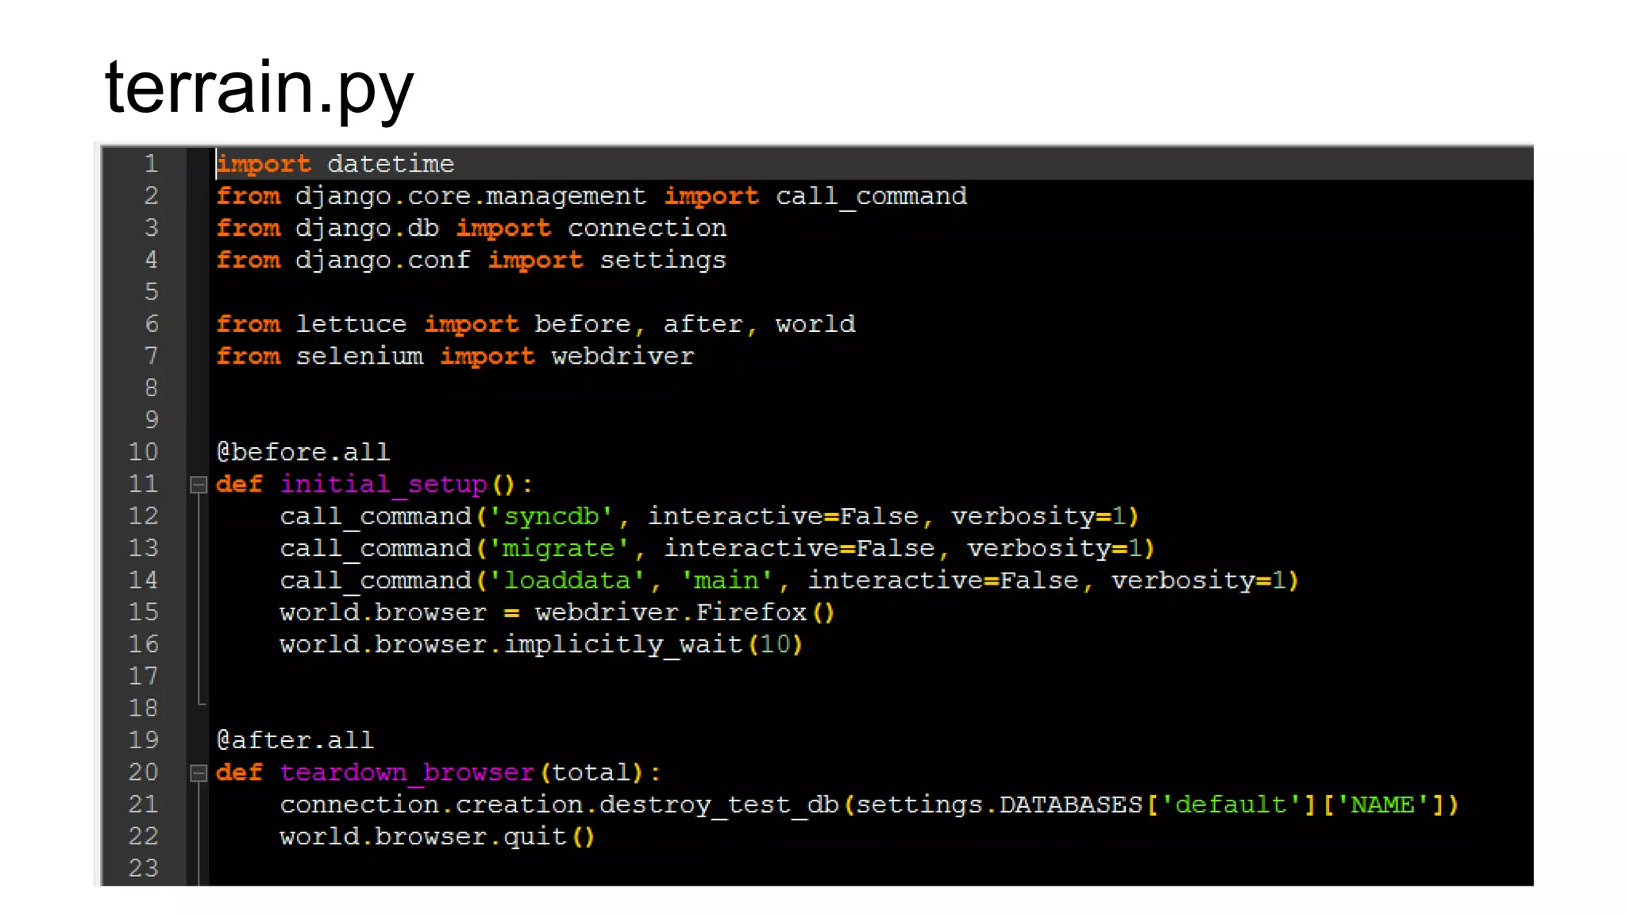Viewport: 1626px width, 915px height.
Task: Click the 'migrate' string literal
Action: click(x=559, y=548)
